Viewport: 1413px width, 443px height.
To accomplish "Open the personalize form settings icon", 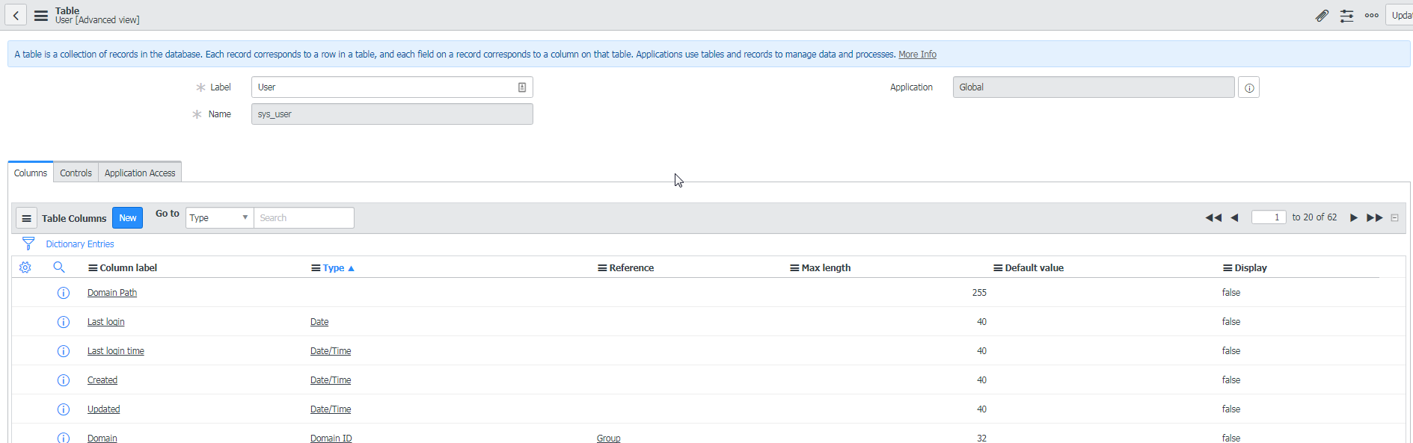I will tap(1346, 16).
